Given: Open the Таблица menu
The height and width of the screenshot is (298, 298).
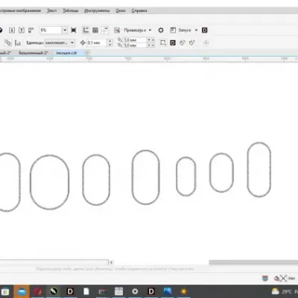Looking at the screenshot, I should 71,10.
